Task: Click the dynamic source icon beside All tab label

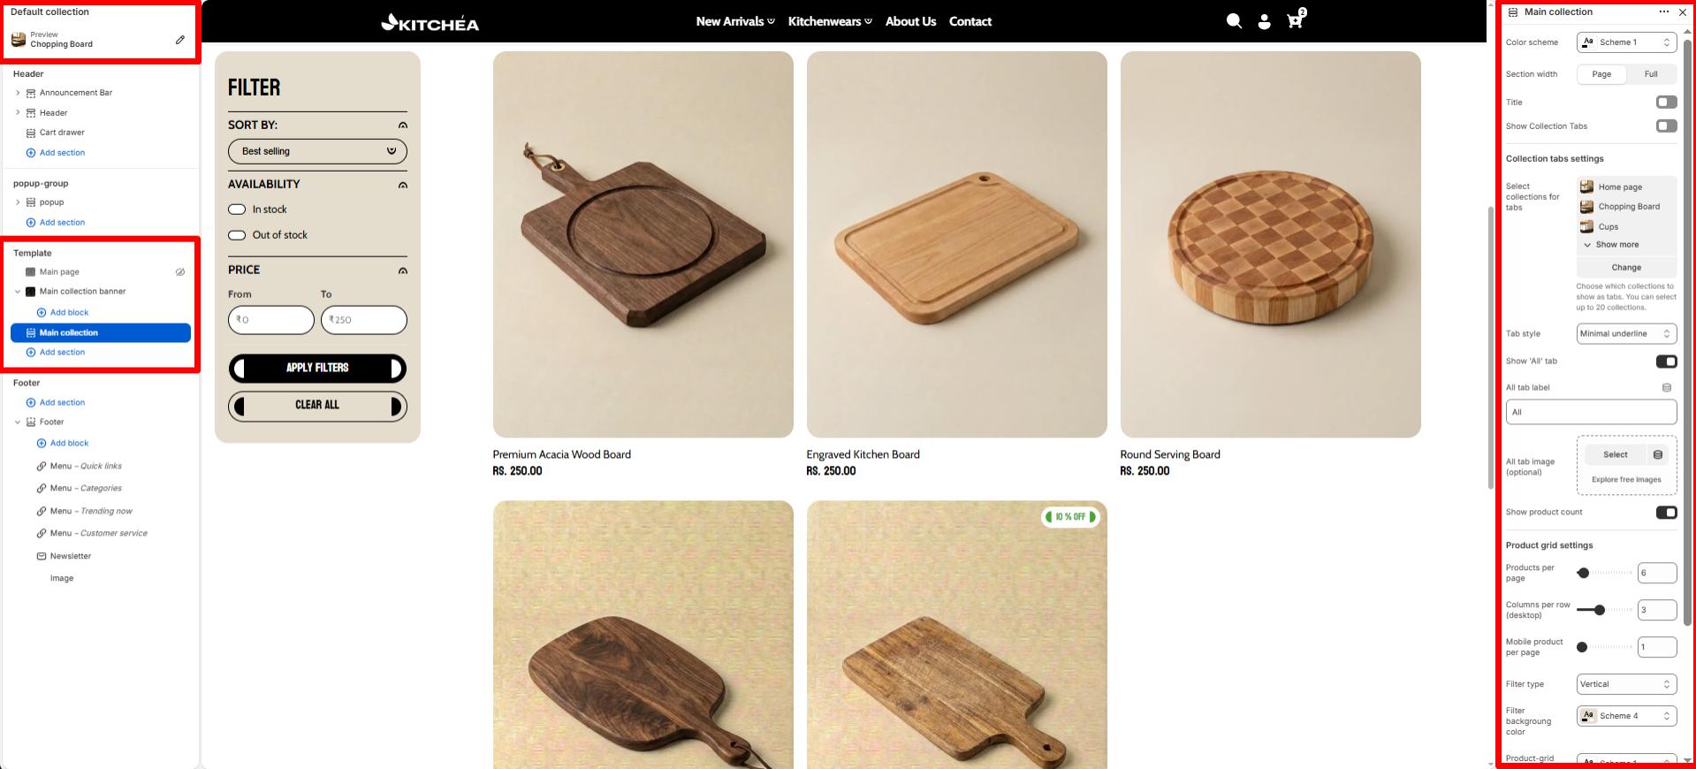Action: (1667, 387)
